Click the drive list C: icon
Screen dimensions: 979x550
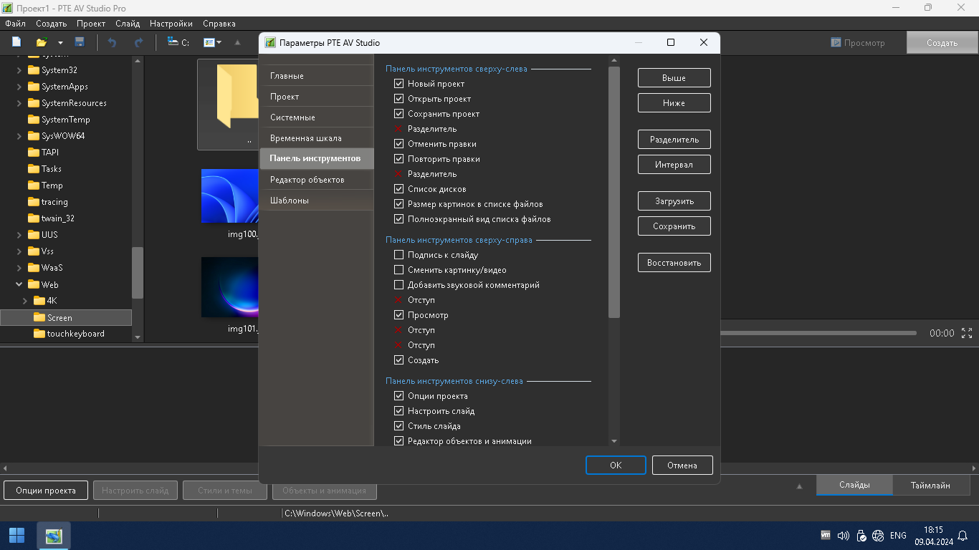(178, 42)
